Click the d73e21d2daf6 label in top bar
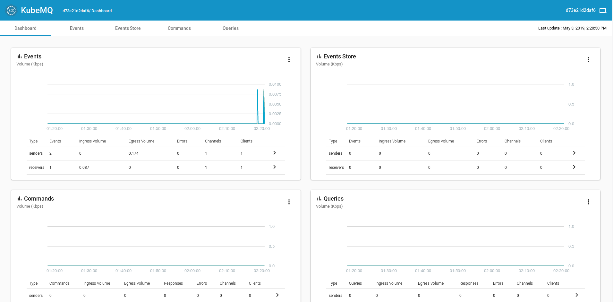Image resolution: width=613 pixels, height=302 pixels. pyautogui.click(x=581, y=10)
